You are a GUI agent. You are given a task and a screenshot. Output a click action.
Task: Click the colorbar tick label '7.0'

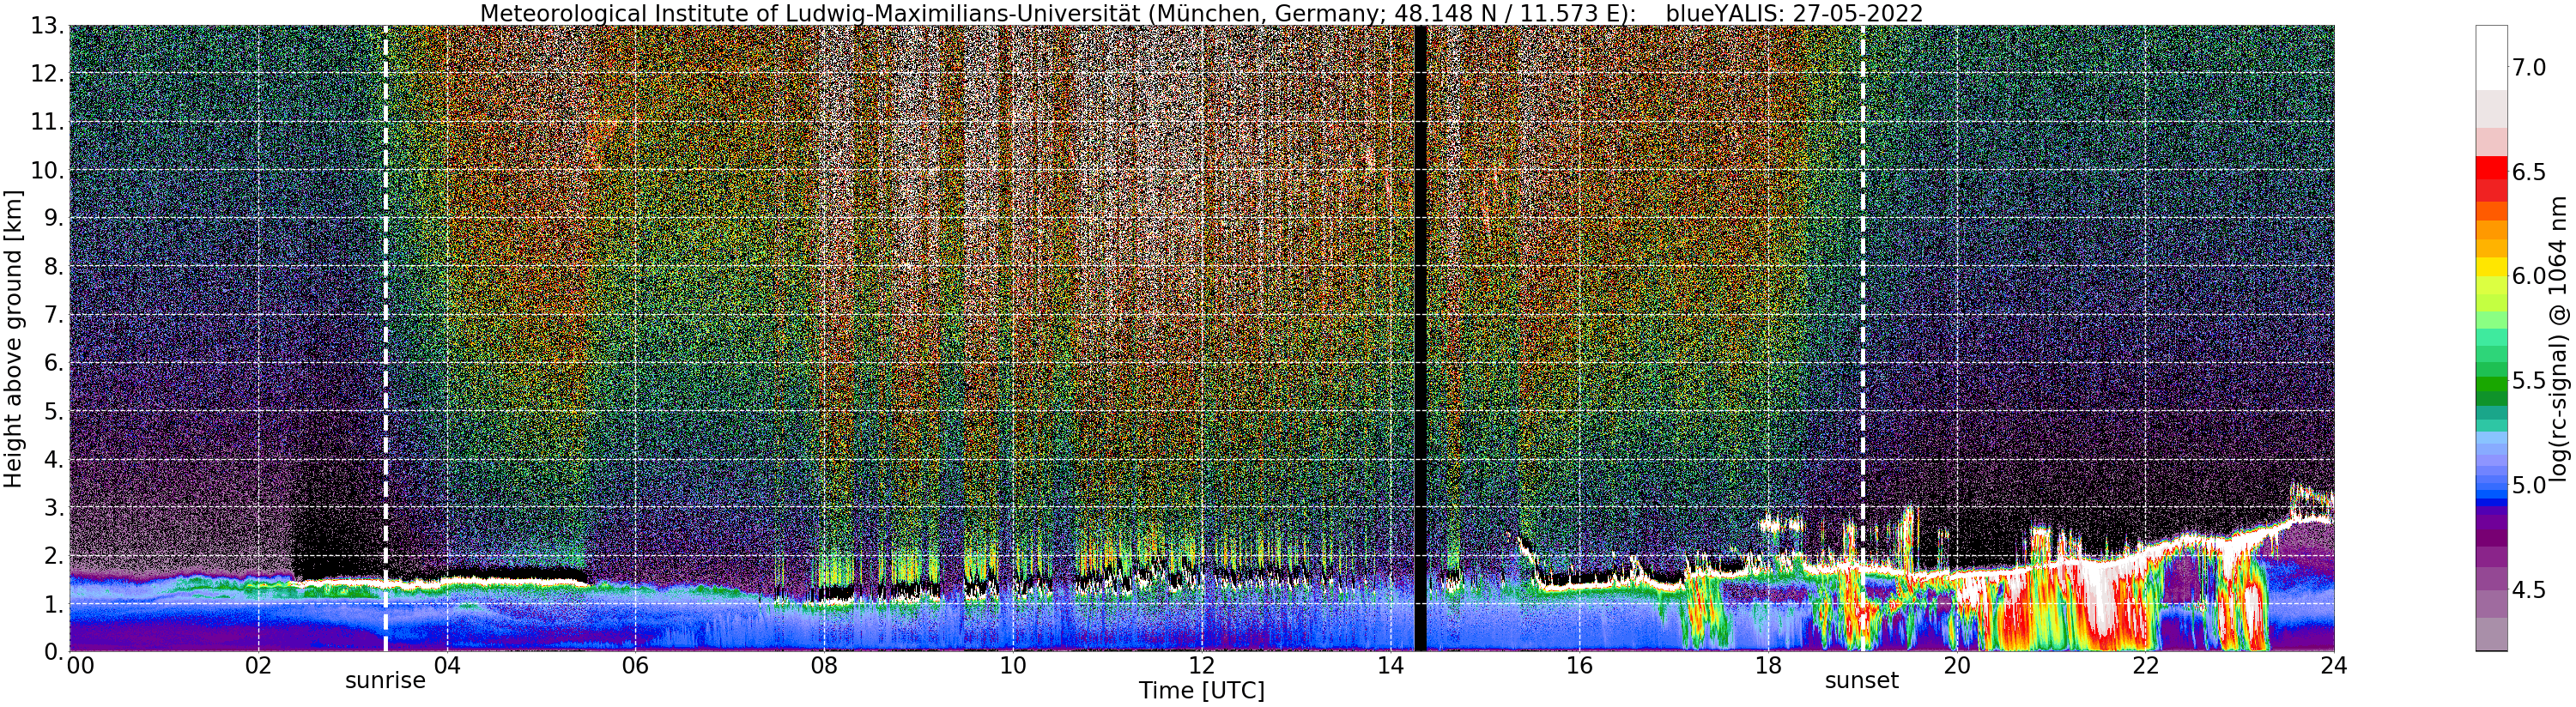pos(2529,67)
